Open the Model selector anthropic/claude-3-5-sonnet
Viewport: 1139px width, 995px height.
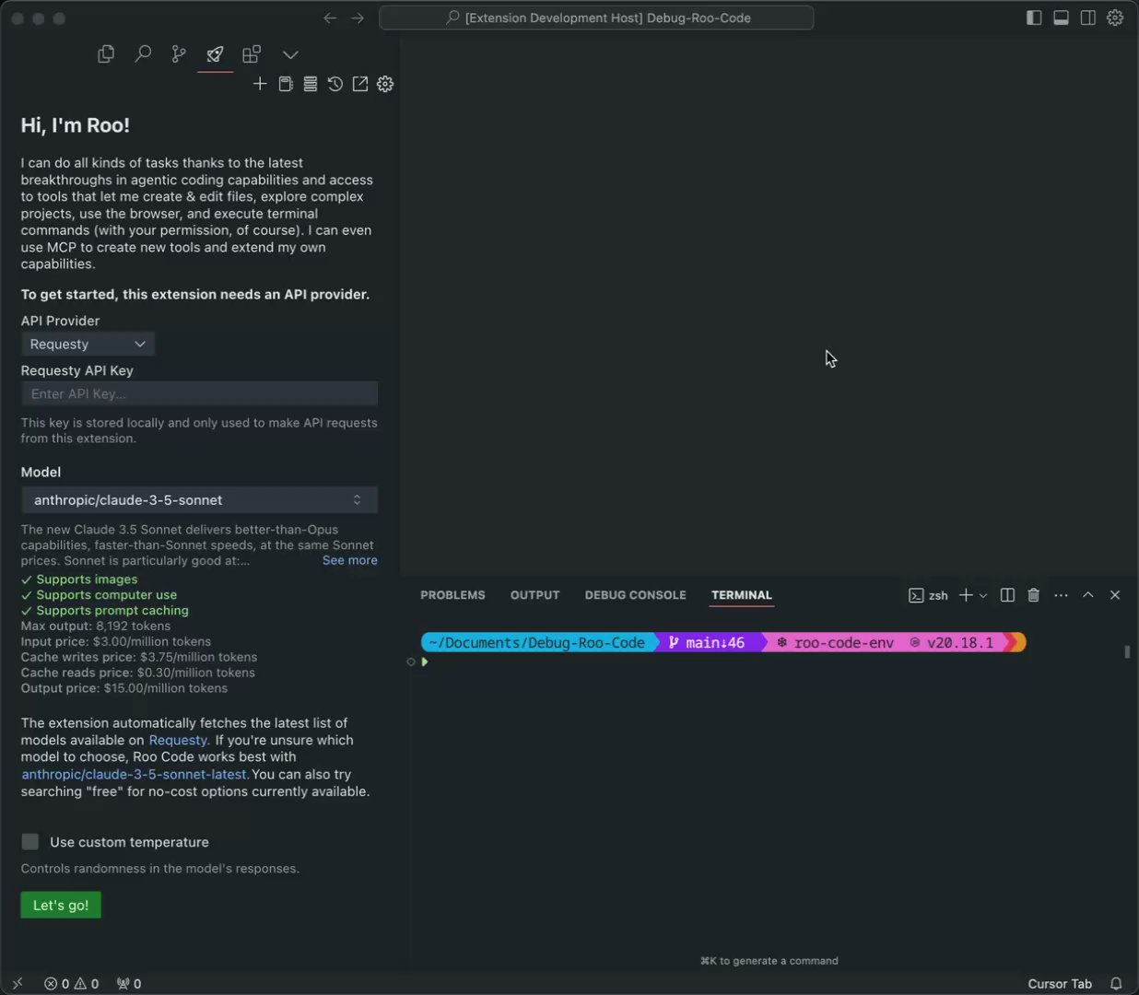[199, 499]
